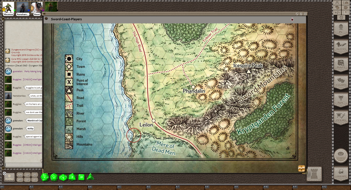This screenshot has width=351, height=190.
Task: Select Vincenzo character portrait
Action: [x=8, y=7]
